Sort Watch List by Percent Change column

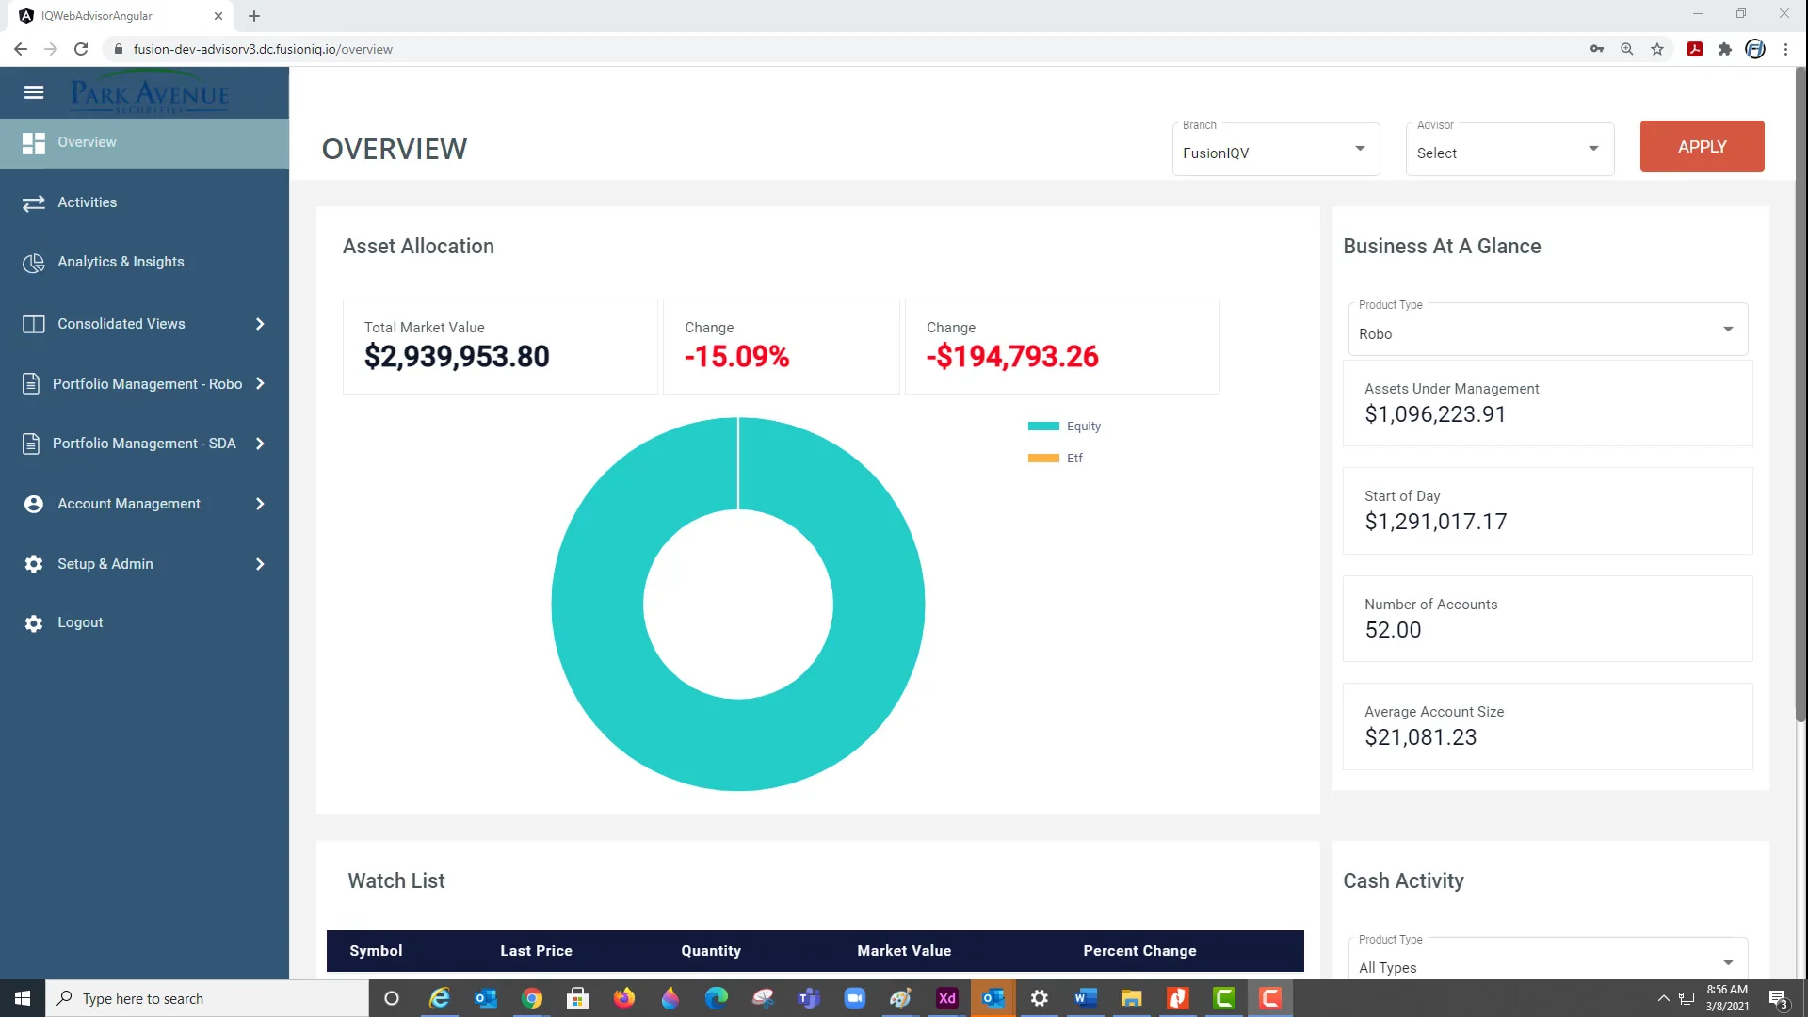(1139, 951)
